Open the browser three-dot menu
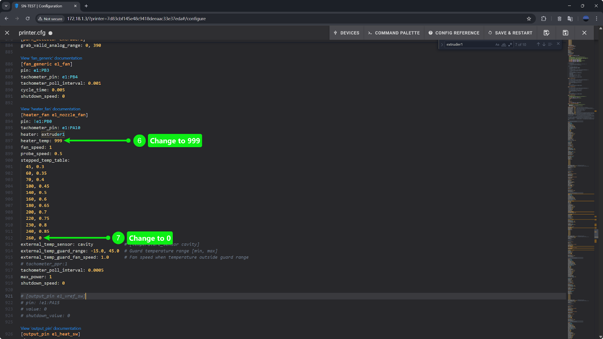 pos(596,19)
